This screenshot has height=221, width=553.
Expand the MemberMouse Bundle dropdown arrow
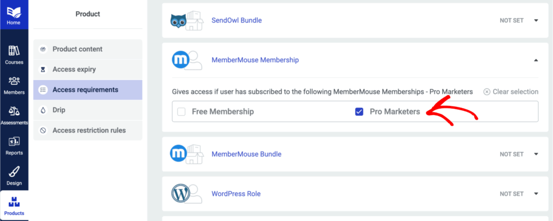coord(536,154)
